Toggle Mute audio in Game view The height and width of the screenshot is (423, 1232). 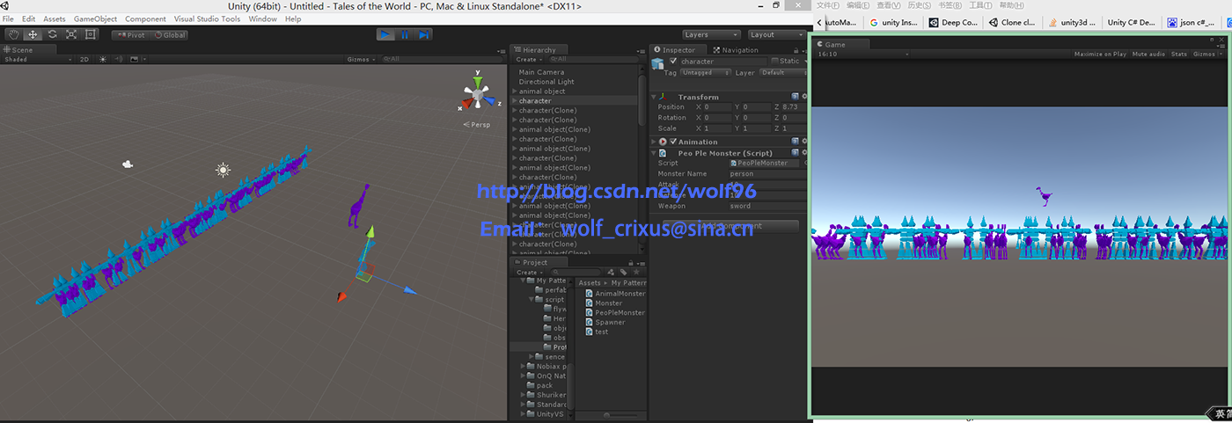point(1149,55)
